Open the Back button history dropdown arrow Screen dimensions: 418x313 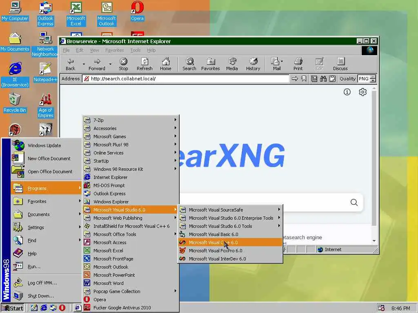tap(84, 64)
